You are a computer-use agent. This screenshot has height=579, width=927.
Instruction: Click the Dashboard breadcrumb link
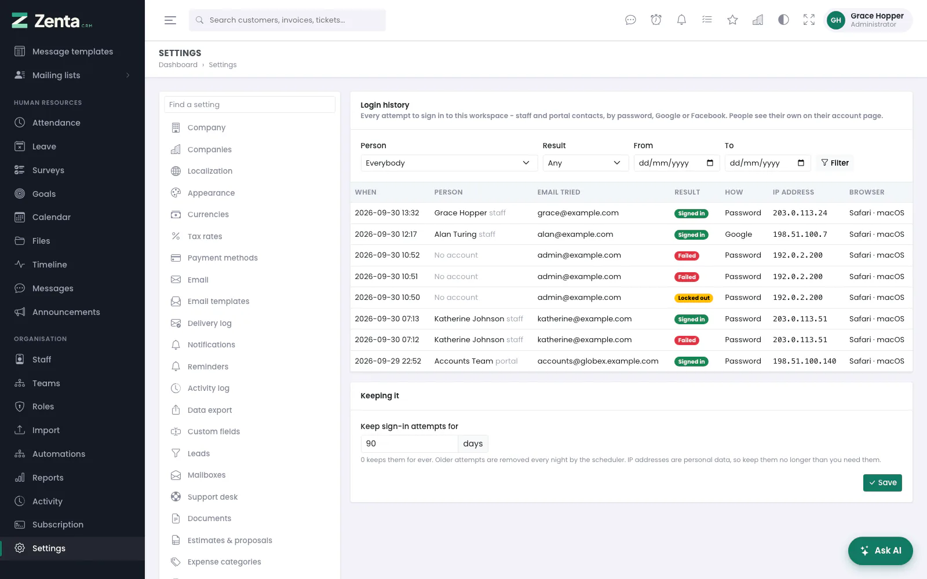click(178, 65)
